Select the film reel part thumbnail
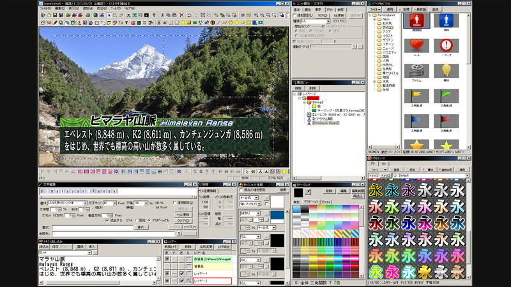The height and width of the screenshot is (287, 511). click(416, 71)
